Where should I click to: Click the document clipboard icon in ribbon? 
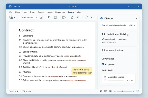click(x=11, y=17)
